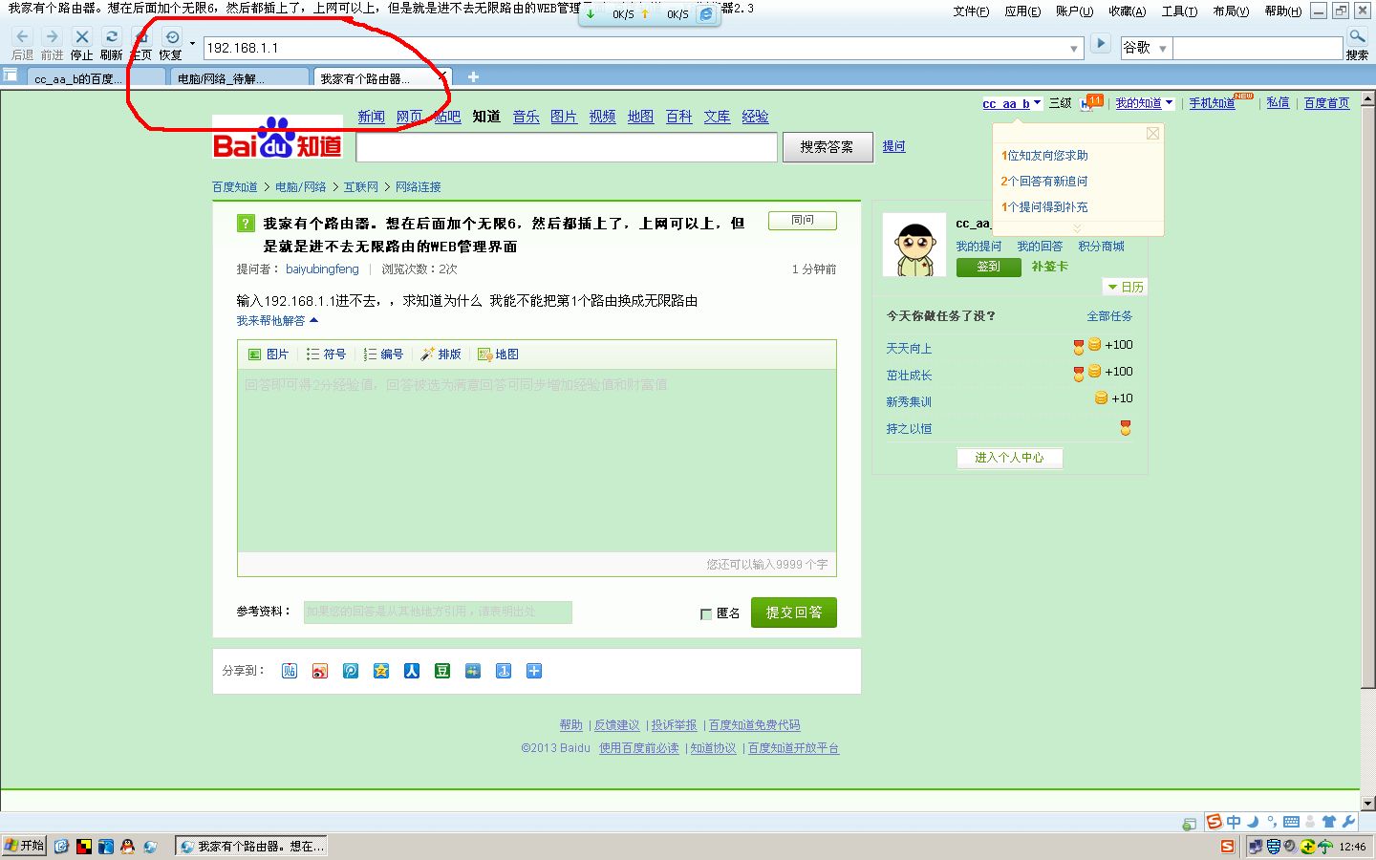Share to Renren with the 人 icon
Screen dimensions: 1376x860
pyautogui.click(x=412, y=671)
